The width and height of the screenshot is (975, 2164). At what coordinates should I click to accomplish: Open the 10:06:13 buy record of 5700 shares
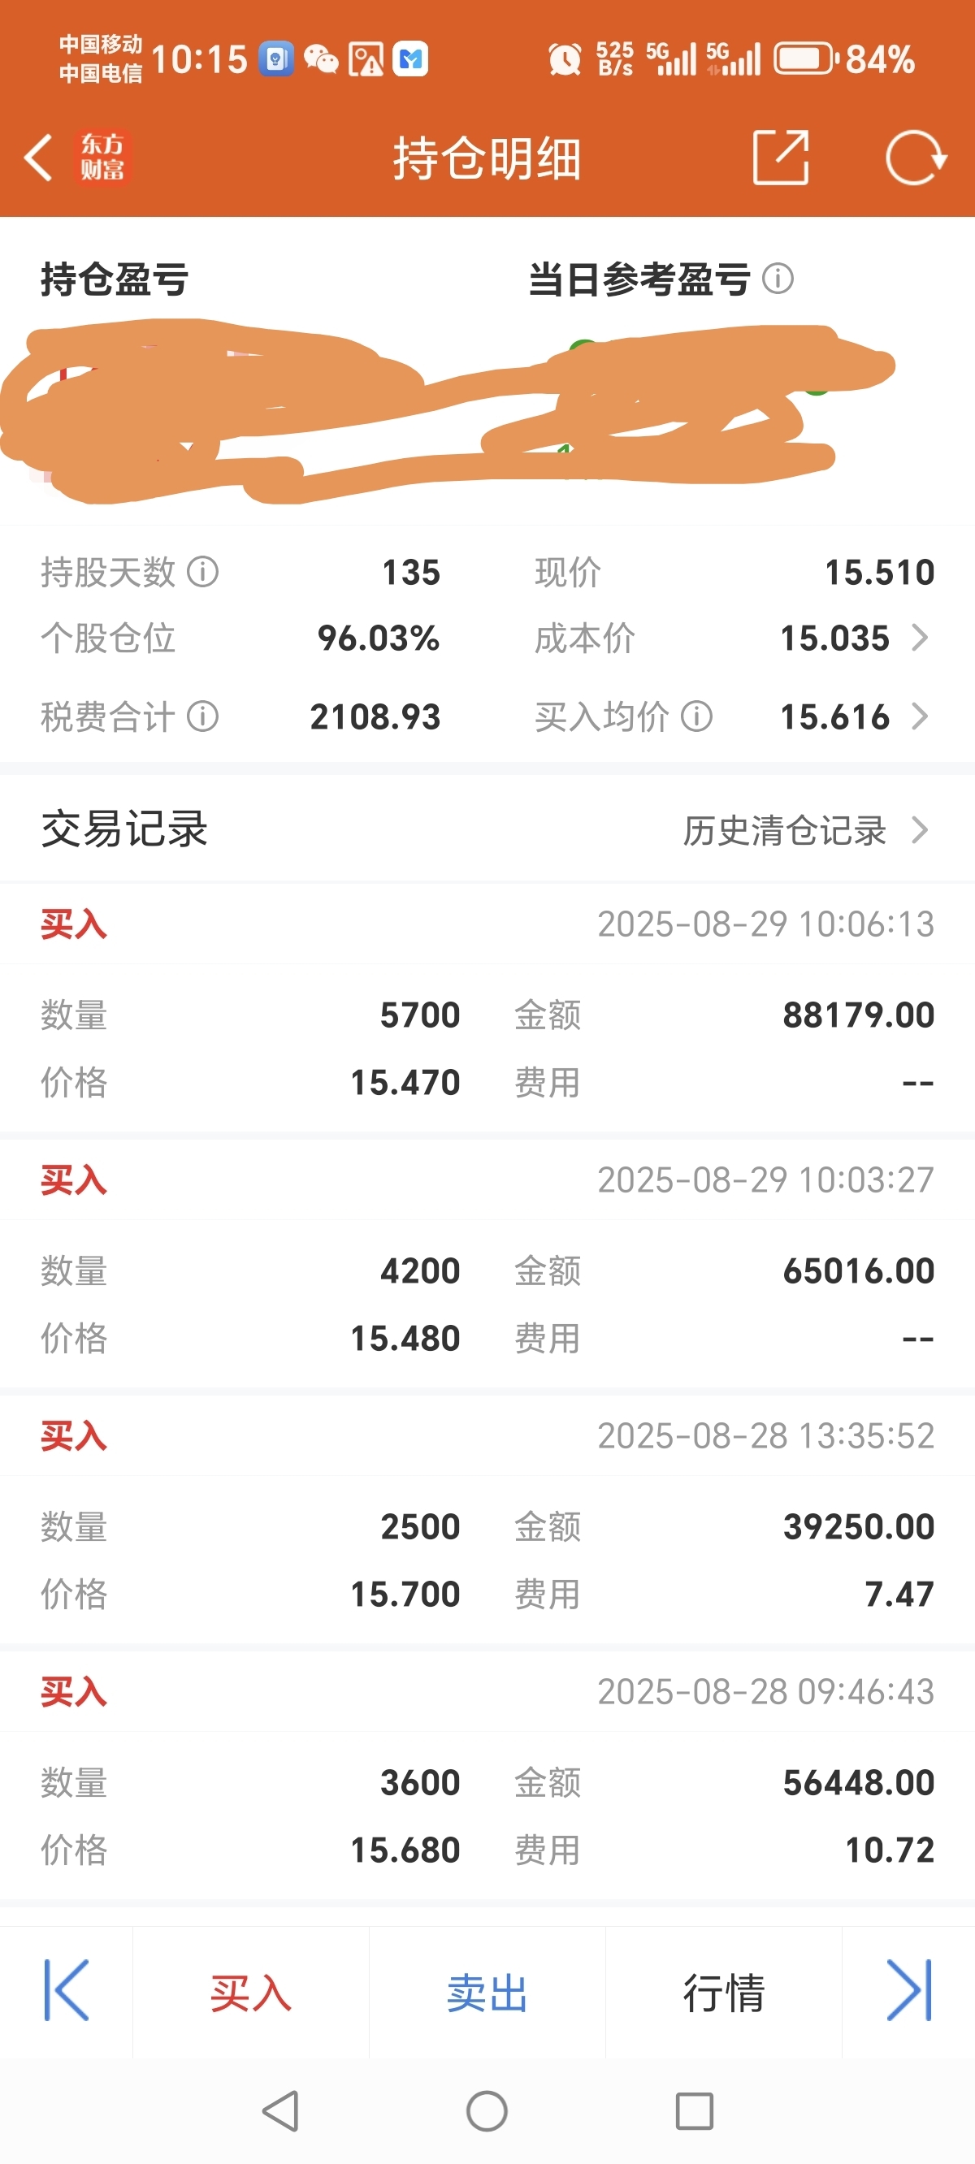(487, 1008)
